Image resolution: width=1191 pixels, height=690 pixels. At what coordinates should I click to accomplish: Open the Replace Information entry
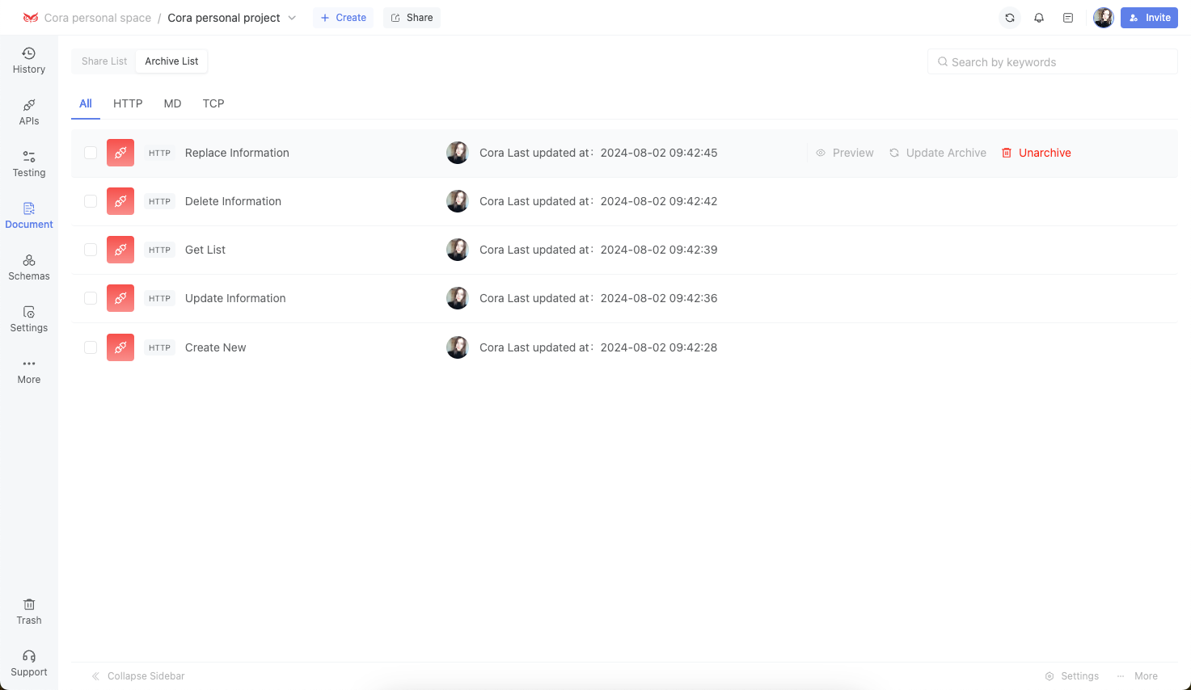coord(237,153)
